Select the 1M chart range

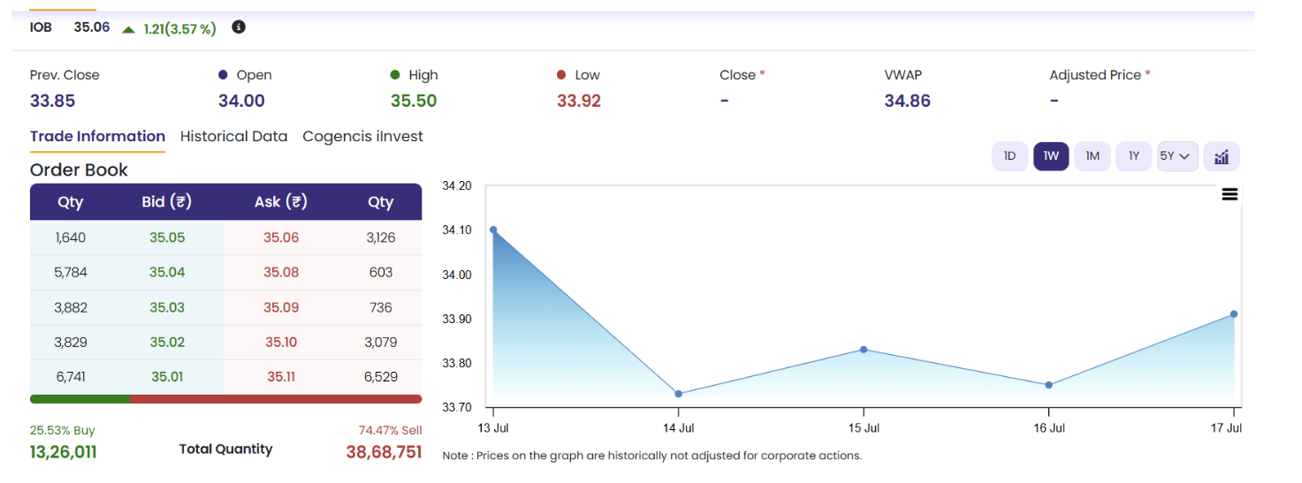(x=1093, y=156)
